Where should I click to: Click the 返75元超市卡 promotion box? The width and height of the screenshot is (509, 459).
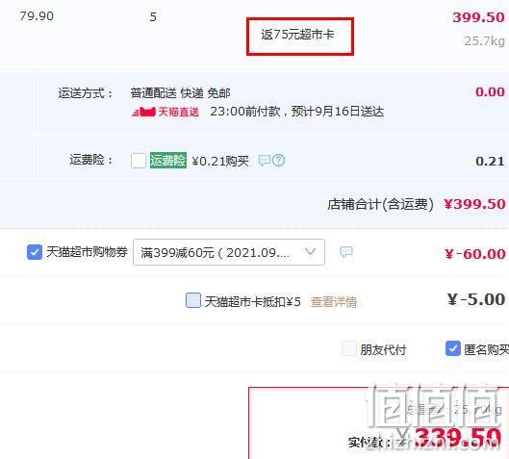tap(300, 37)
